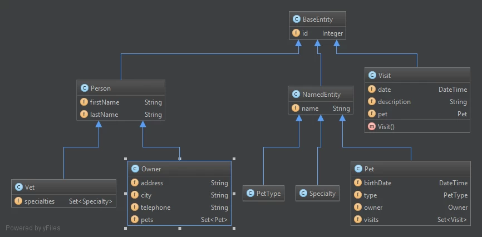Viewport: 482px width, 237px height.
Task: Select the NamedEntity class header
Action: [321, 95]
